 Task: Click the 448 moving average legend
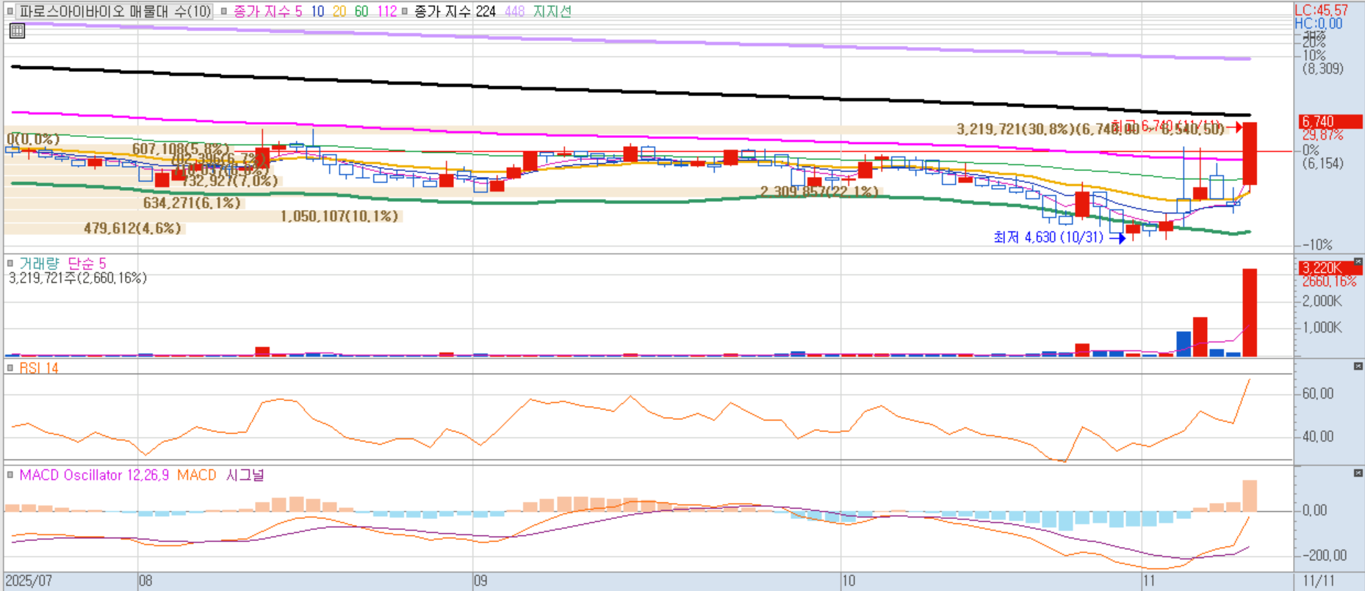[x=514, y=12]
